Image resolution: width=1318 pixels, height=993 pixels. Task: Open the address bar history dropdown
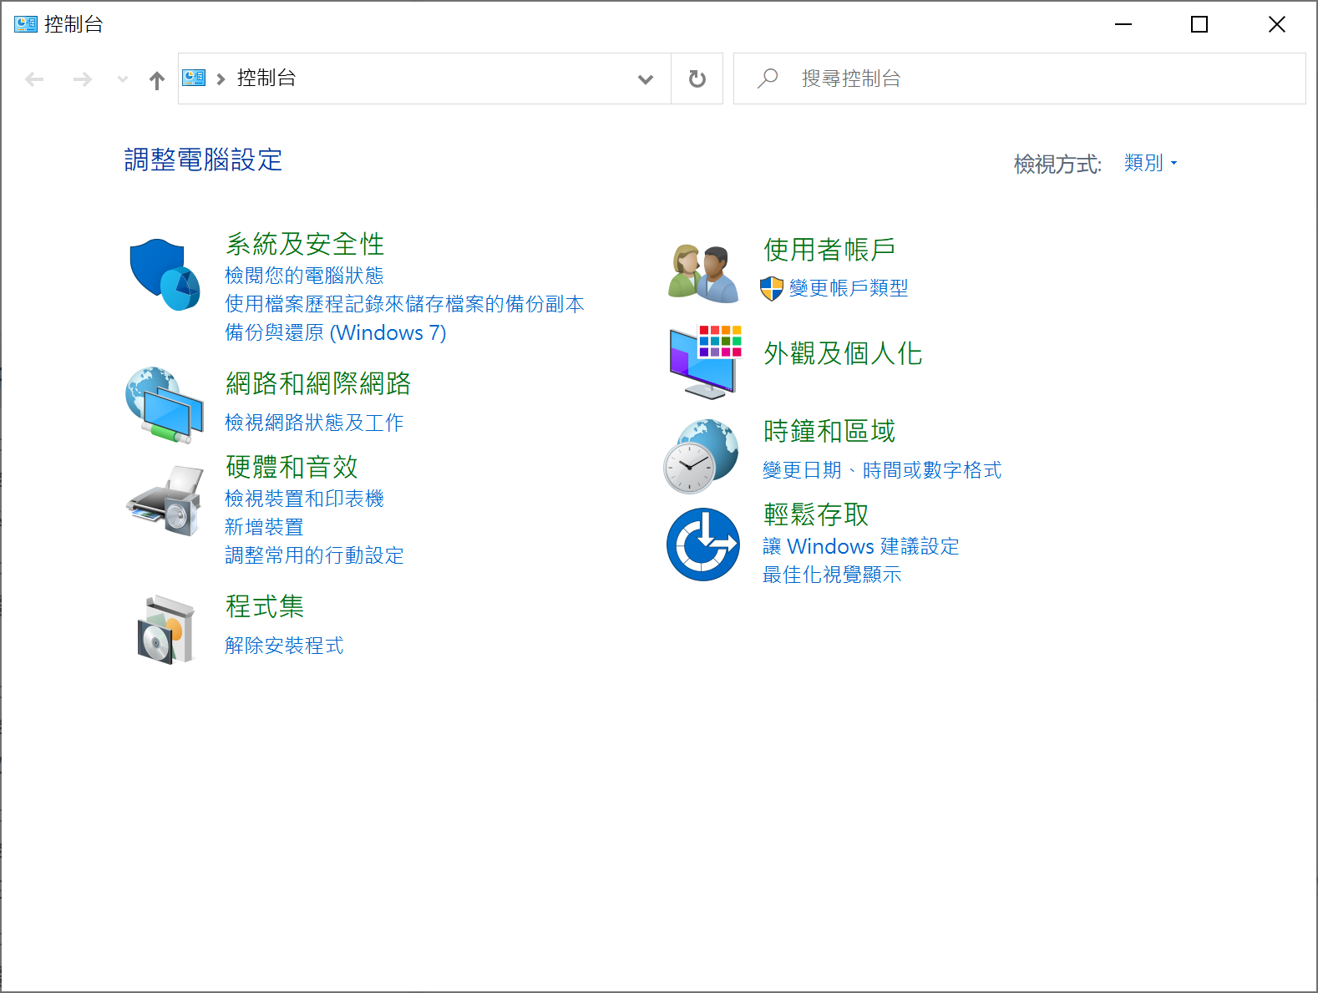(645, 79)
